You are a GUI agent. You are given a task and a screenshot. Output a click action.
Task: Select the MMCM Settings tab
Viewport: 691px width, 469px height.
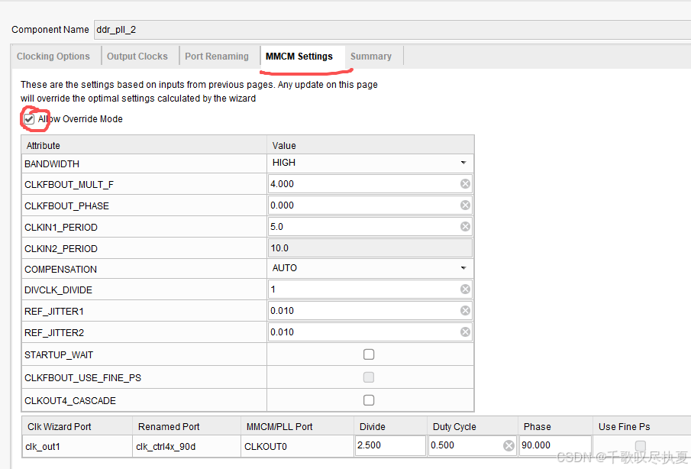(299, 57)
